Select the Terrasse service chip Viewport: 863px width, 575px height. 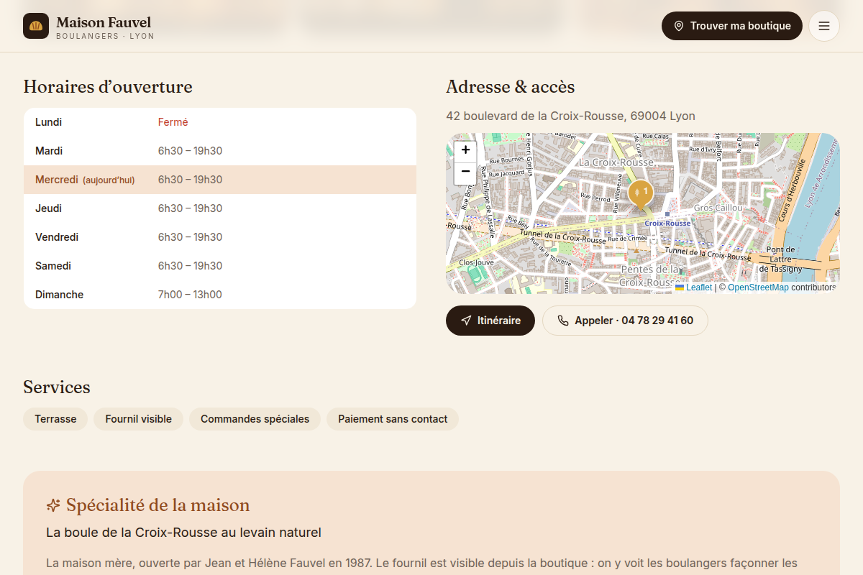(x=55, y=419)
